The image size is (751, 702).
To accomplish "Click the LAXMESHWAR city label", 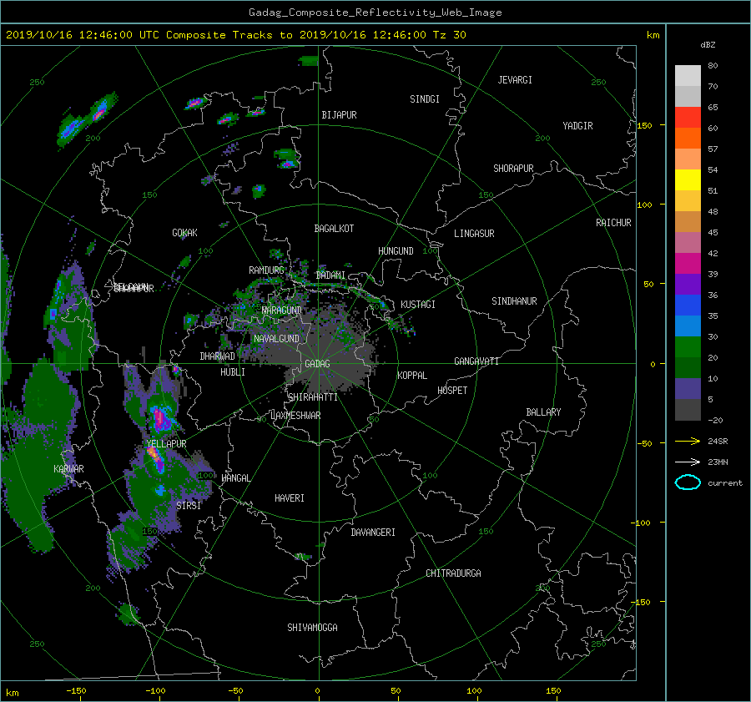I will click(295, 416).
